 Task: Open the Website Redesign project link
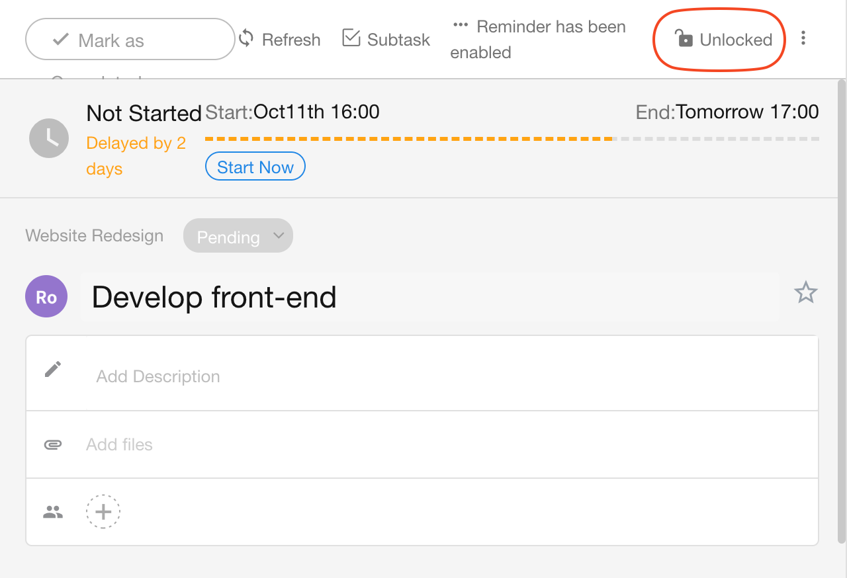tap(95, 236)
